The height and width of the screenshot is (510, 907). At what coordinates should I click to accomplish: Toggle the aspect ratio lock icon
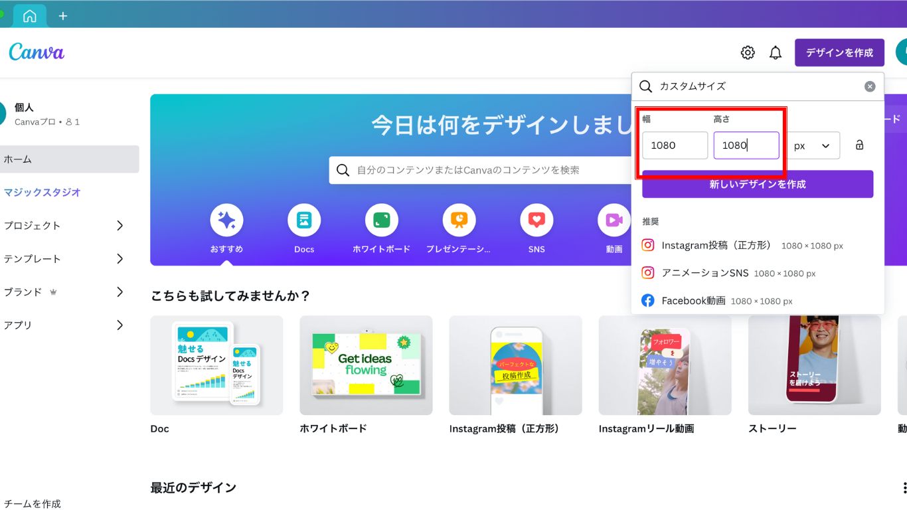tap(859, 145)
